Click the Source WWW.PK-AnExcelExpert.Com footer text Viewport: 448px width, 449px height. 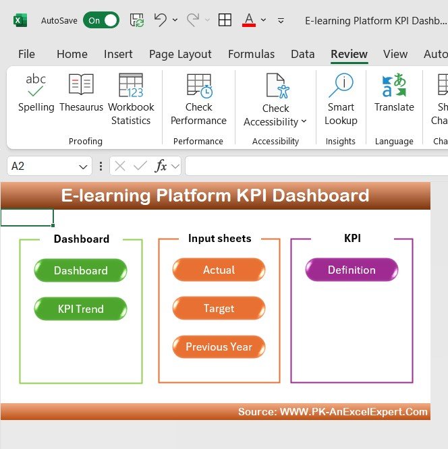[333, 411]
